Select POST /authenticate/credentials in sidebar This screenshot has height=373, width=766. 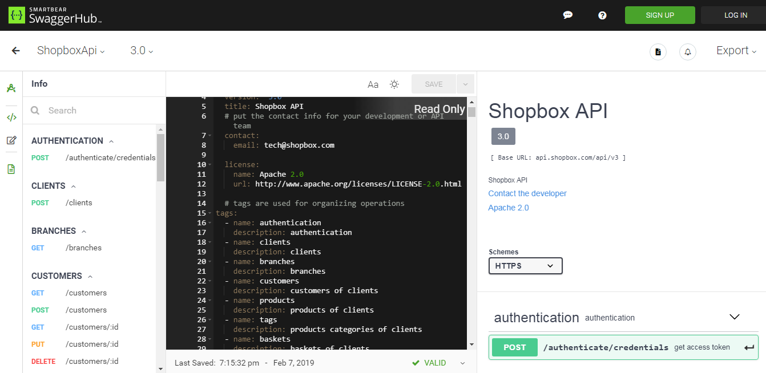click(x=94, y=157)
